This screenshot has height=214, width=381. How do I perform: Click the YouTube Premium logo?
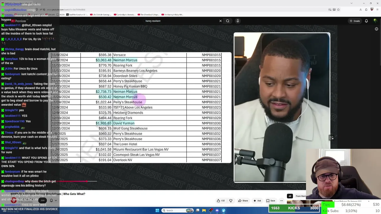18,21
